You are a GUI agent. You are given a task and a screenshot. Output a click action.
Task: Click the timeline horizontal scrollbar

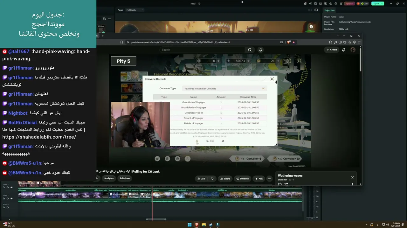click(156, 219)
